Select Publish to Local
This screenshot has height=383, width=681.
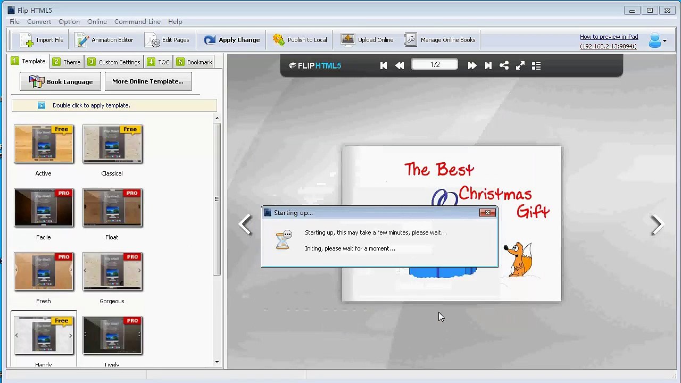300,40
